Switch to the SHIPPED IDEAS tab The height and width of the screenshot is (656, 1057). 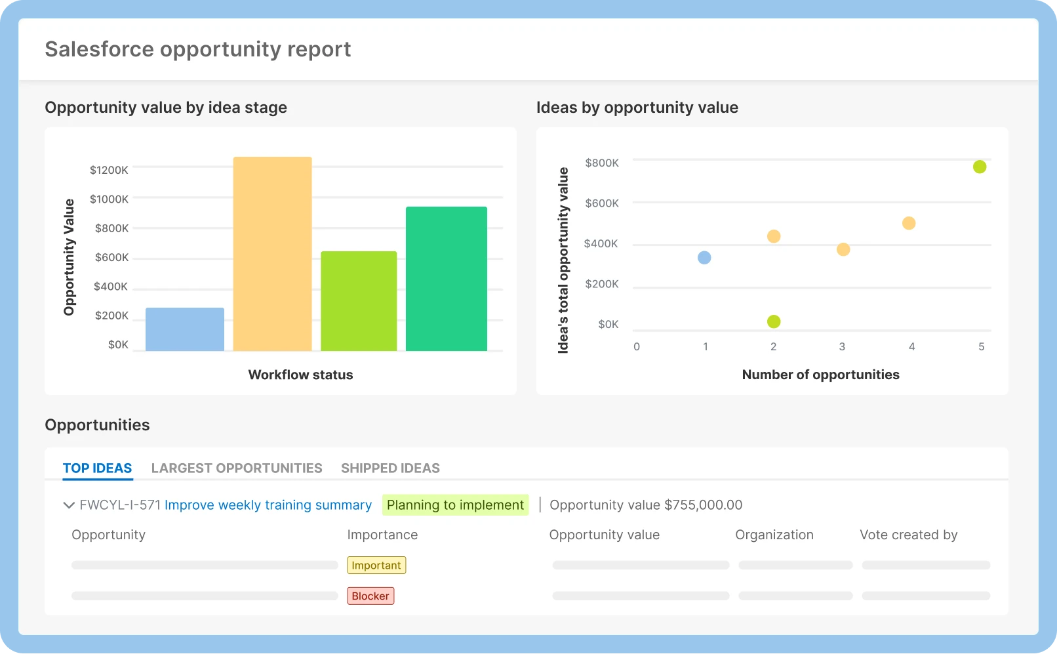tap(390, 468)
